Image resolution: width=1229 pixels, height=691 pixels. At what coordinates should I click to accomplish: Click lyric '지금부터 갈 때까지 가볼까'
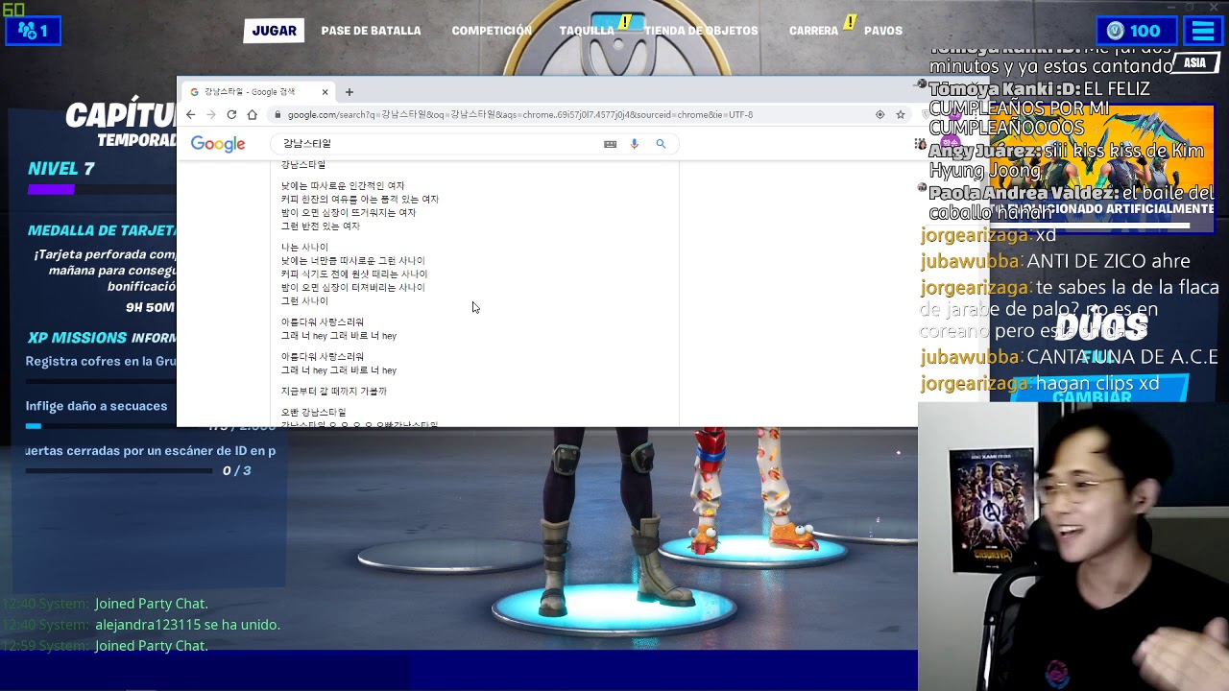pyautogui.click(x=333, y=392)
